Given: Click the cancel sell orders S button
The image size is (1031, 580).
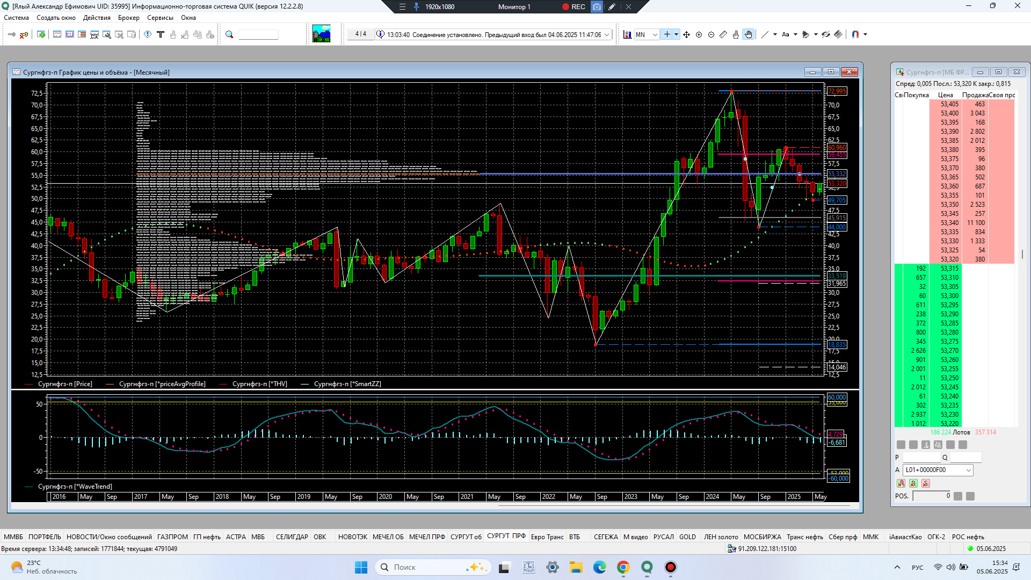Looking at the screenshot, I should tap(925, 483).
